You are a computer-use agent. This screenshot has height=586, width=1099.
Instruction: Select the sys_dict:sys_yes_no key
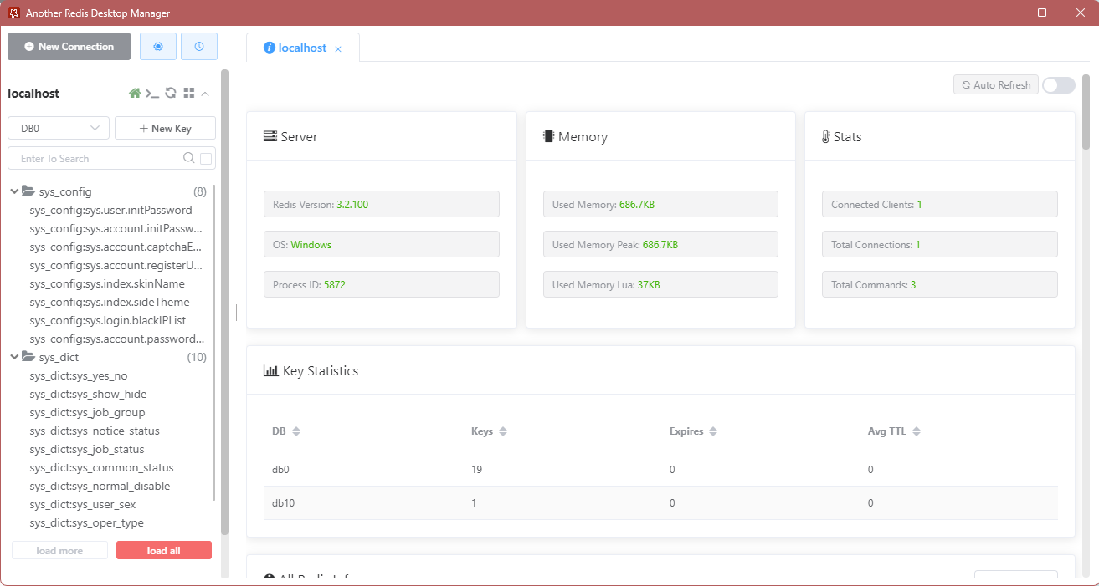[x=79, y=376]
